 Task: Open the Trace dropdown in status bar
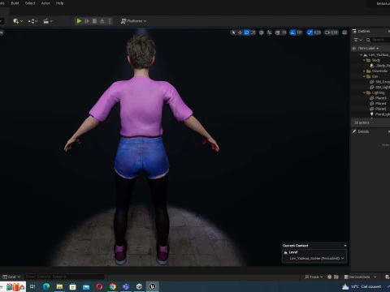314,277
